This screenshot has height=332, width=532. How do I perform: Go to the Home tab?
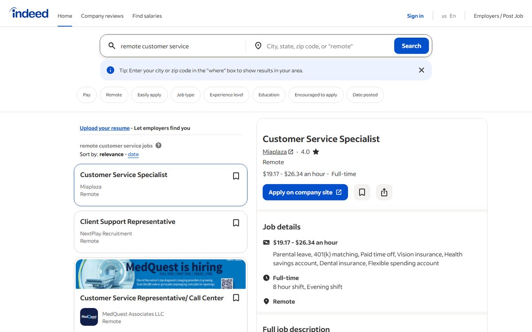pos(65,16)
